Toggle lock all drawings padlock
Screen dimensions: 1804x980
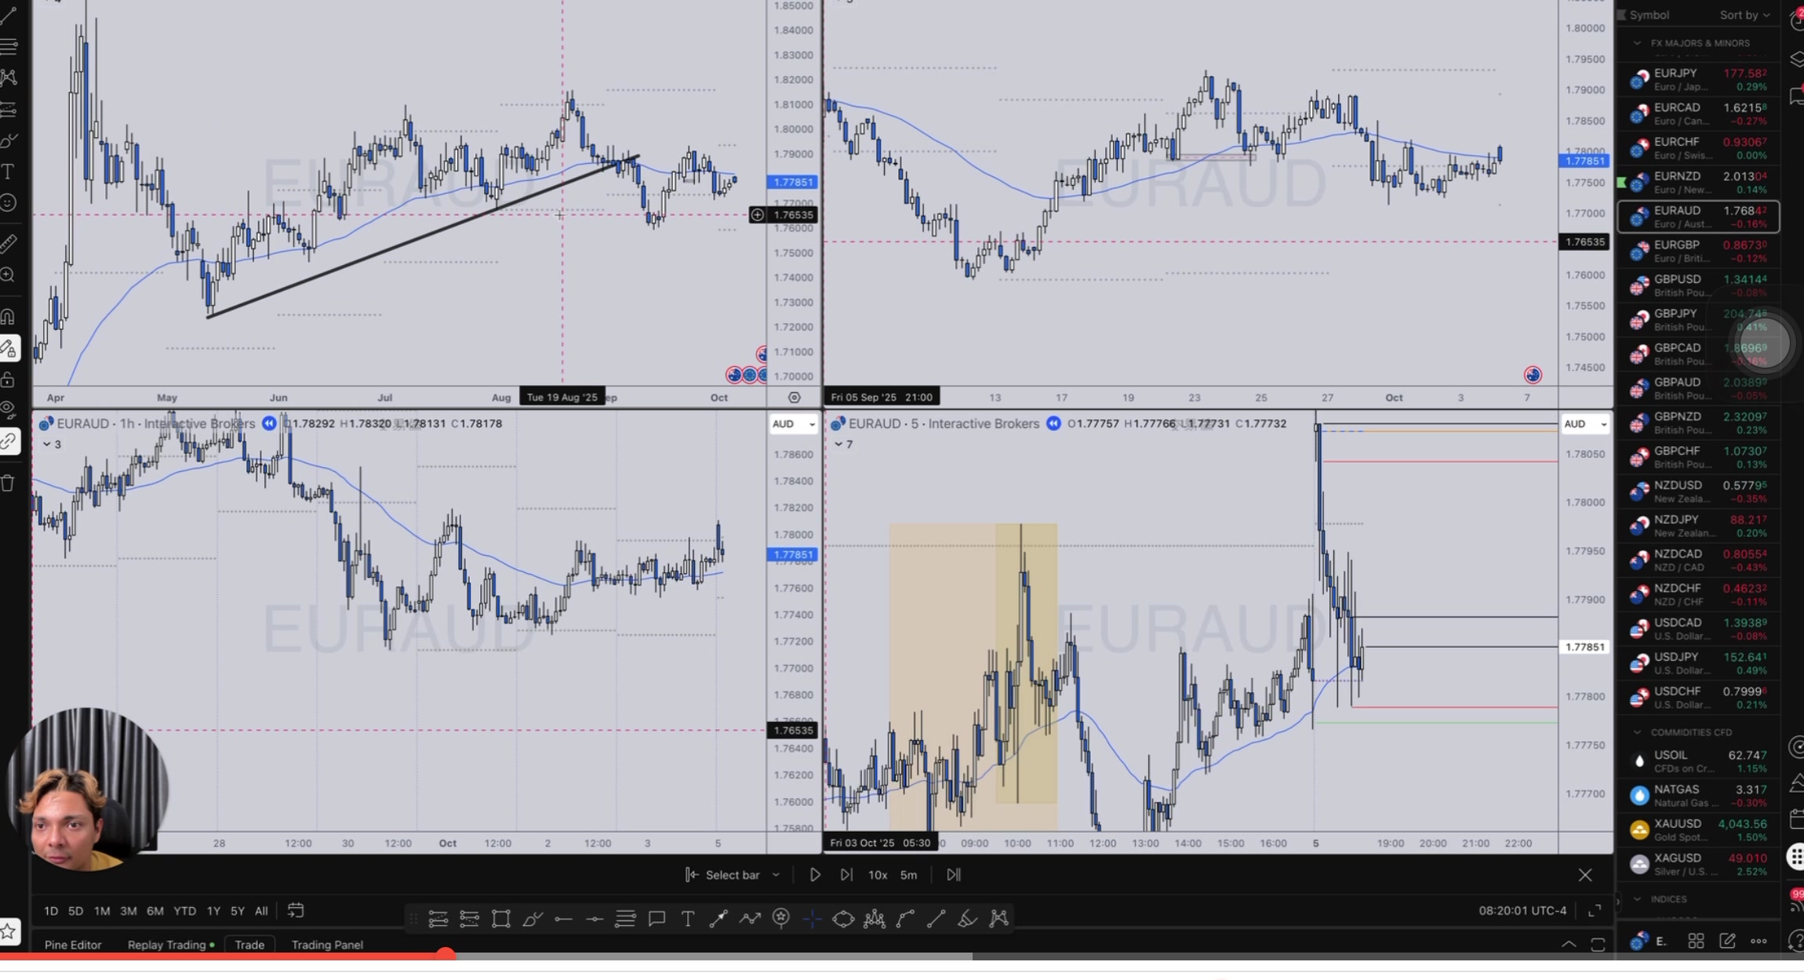pos(8,380)
